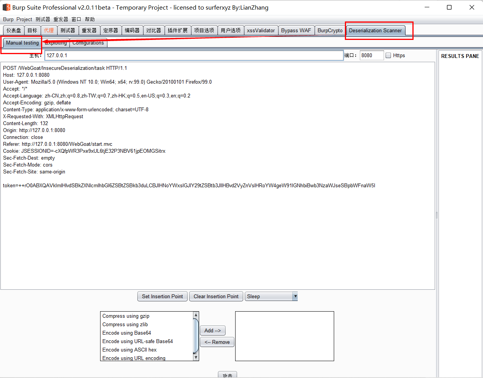Click the User-Agent header line
Image resolution: width=483 pixels, height=378 pixels.
[x=107, y=82]
